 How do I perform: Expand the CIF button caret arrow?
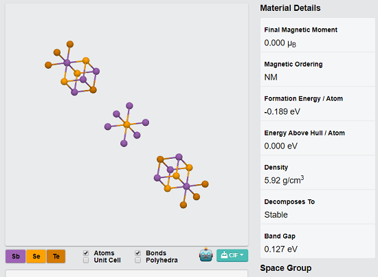click(x=242, y=255)
